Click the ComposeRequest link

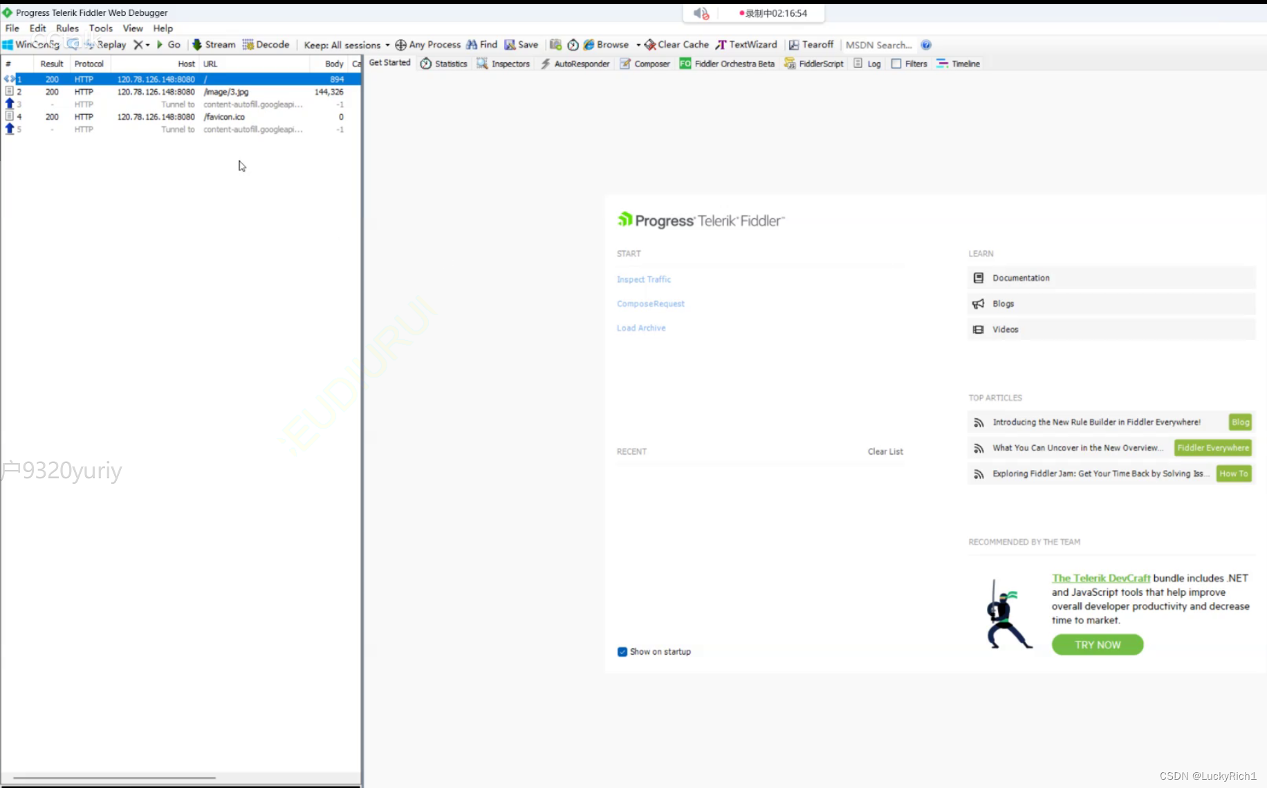[x=651, y=303]
